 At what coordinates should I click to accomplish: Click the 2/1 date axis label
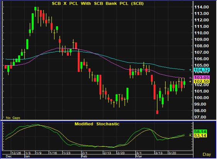[85, 153]
